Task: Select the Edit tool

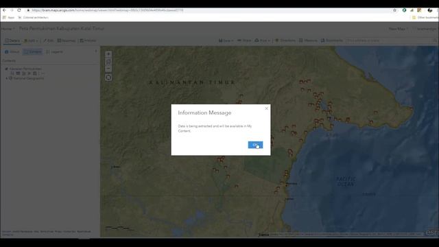Action: coord(49,40)
